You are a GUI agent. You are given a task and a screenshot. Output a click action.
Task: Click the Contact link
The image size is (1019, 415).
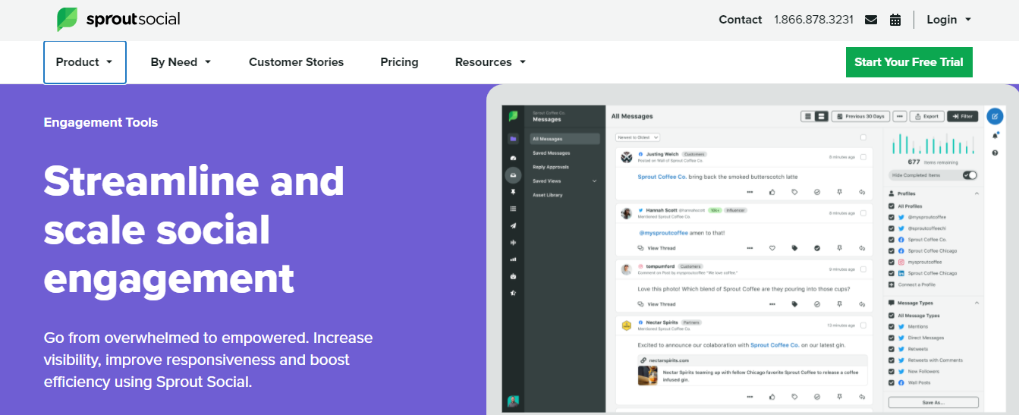[740, 20]
